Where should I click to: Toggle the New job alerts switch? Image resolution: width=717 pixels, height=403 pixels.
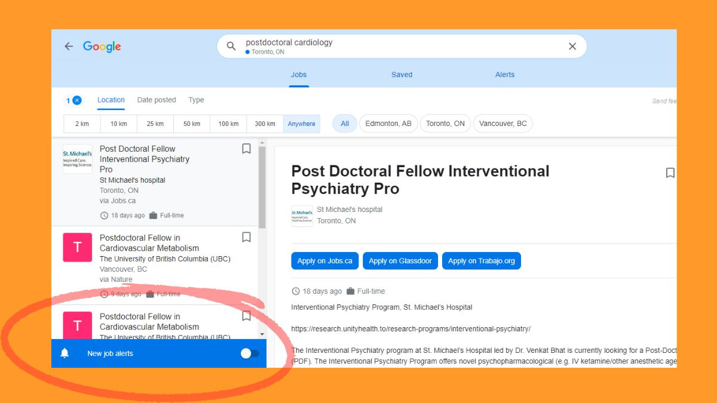click(250, 353)
